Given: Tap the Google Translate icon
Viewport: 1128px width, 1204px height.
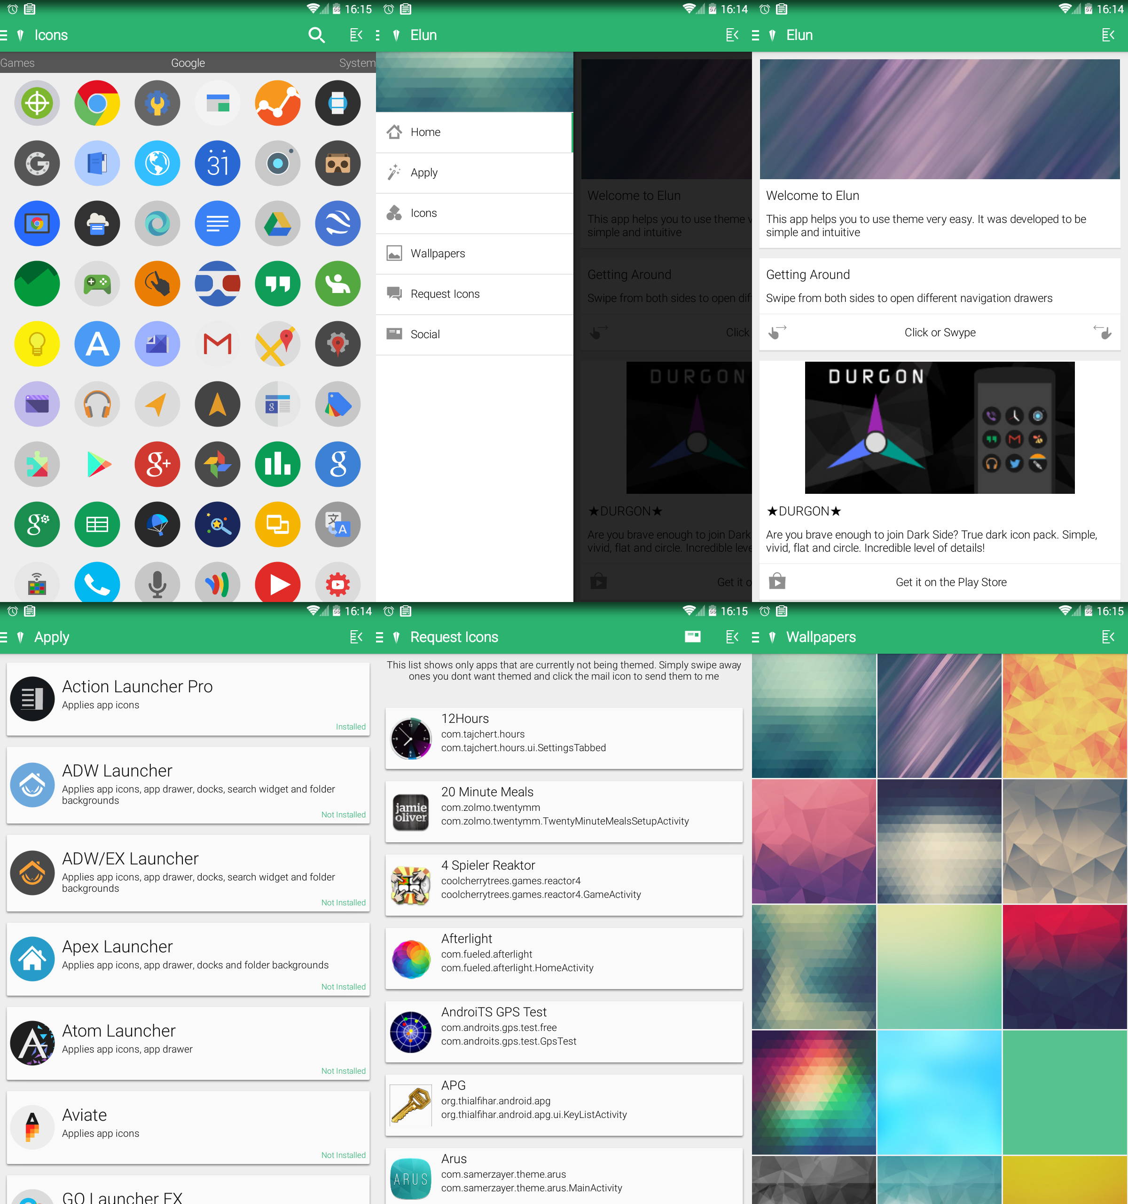Looking at the screenshot, I should (x=337, y=524).
